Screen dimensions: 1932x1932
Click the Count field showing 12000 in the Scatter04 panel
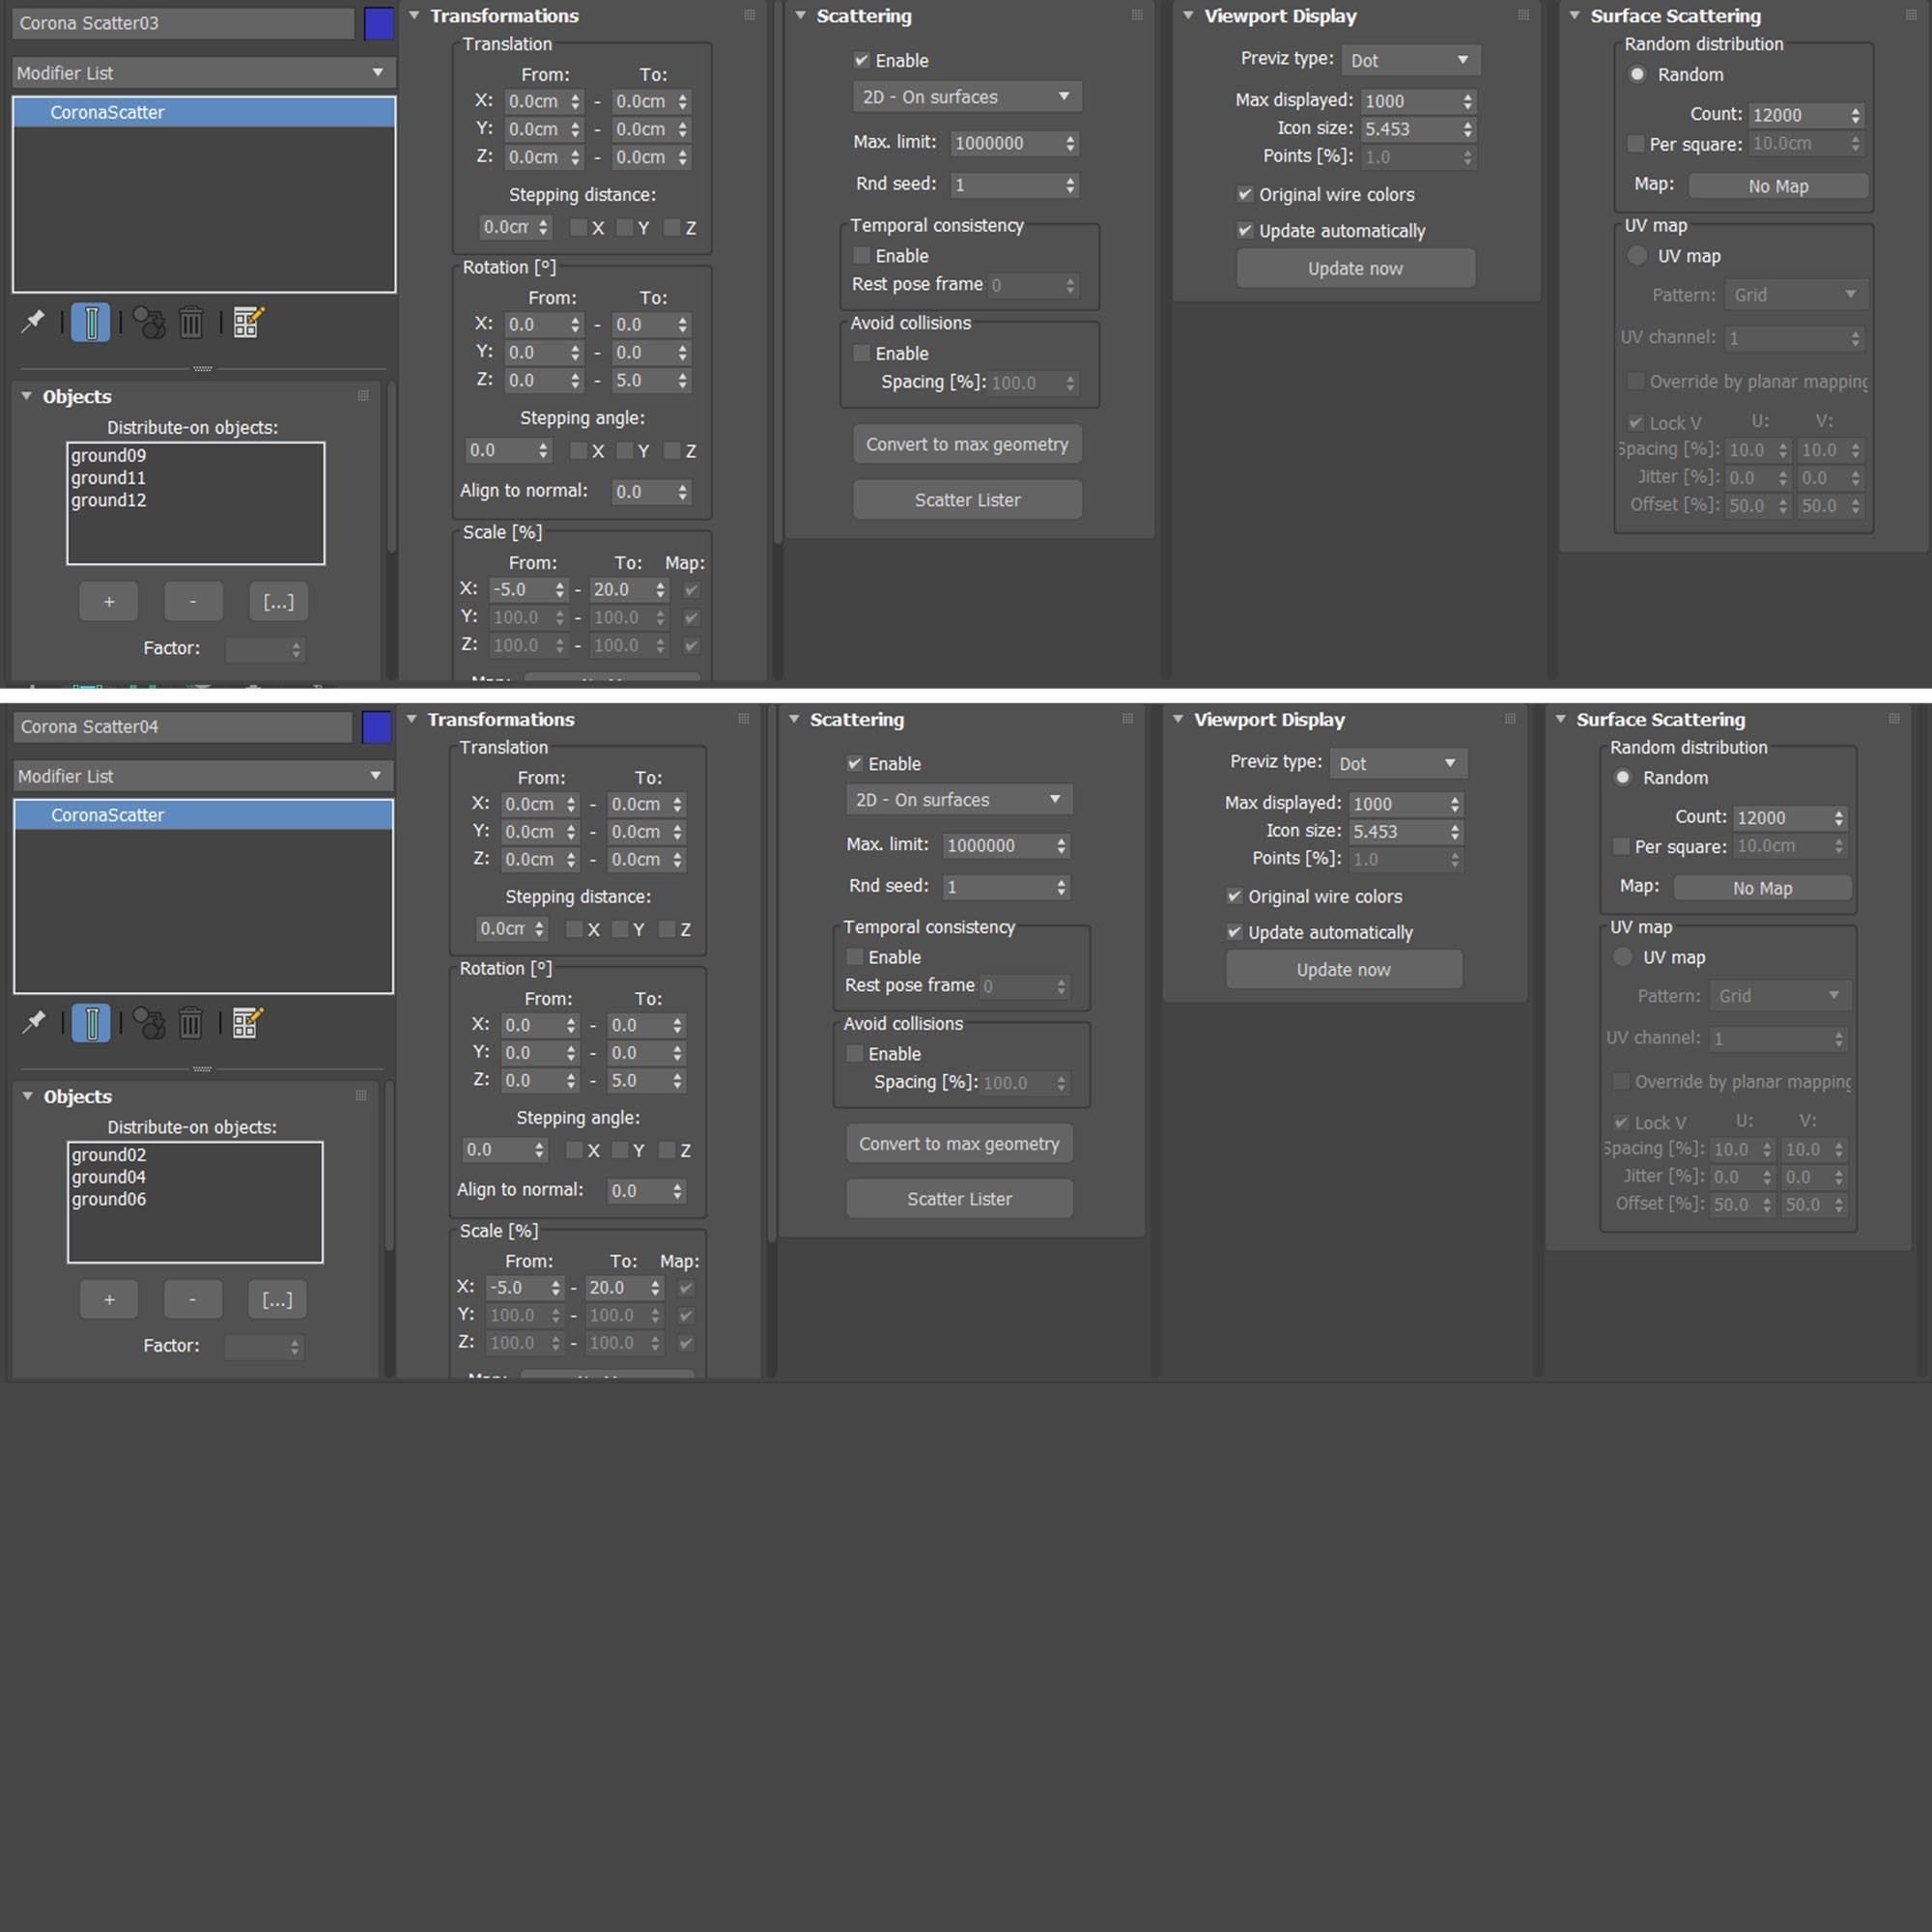[1780, 818]
